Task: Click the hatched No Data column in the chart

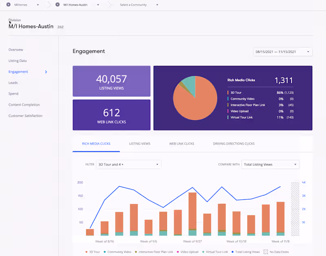Action: click(295, 209)
